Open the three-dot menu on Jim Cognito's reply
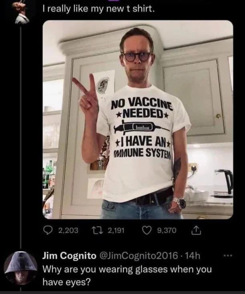Screen dimensions: 245x294 [228, 256]
